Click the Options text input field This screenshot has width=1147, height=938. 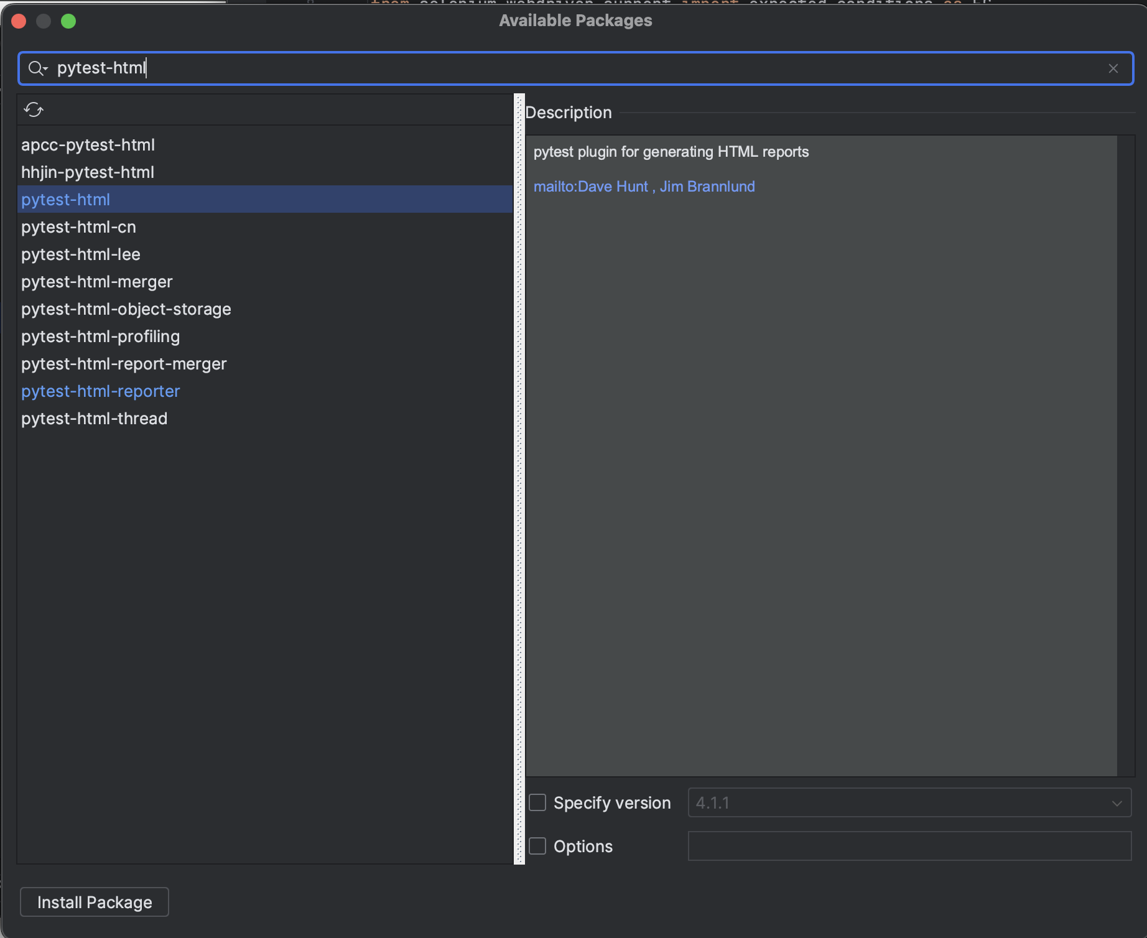pyautogui.click(x=909, y=846)
